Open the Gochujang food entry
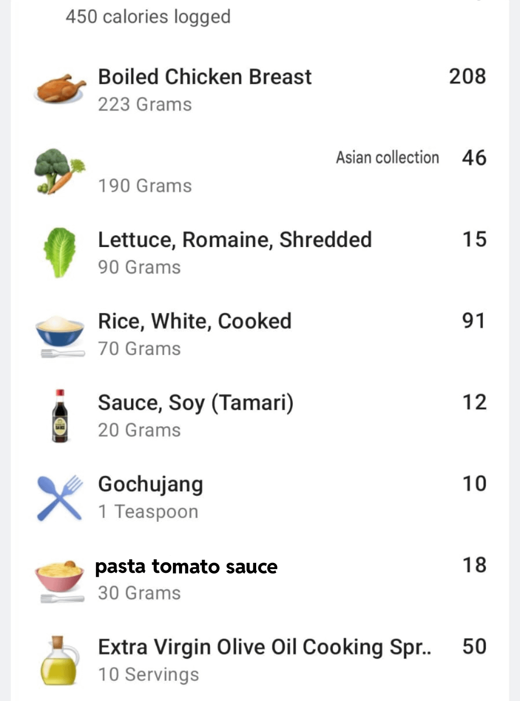Viewport: 520px width, 701px height. point(150,484)
